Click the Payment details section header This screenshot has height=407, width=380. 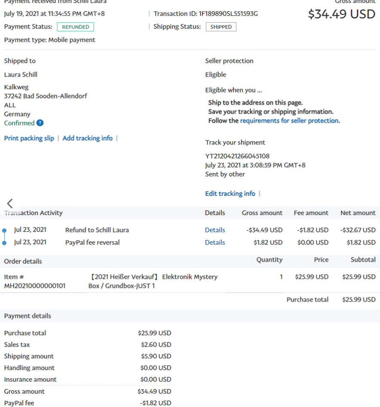coord(28,316)
